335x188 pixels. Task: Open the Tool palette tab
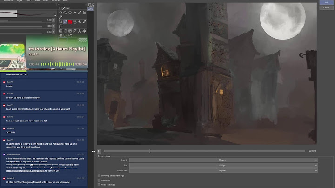point(66,8)
